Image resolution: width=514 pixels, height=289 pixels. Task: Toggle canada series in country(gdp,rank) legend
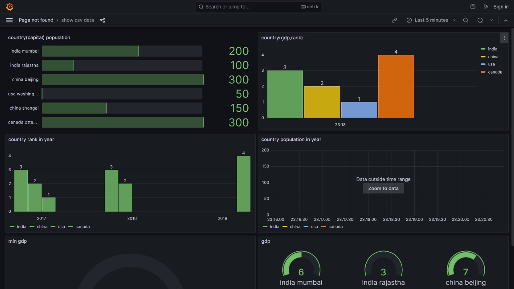[495, 72]
